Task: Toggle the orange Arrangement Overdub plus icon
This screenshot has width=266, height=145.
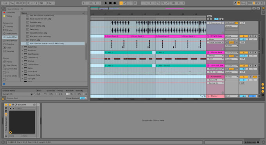Action: point(121,3)
